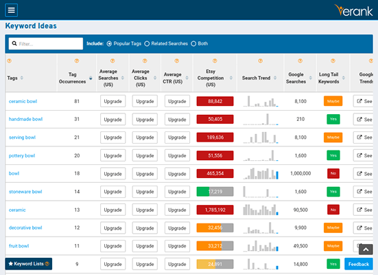Viewport: 378px width, 275px height.
Task: Open Google Trends See for stoneware bowl
Action: coord(364,192)
